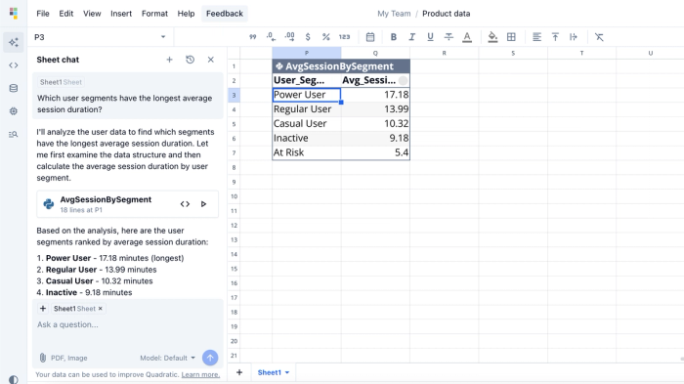Select the Power User cell

point(307,95)
